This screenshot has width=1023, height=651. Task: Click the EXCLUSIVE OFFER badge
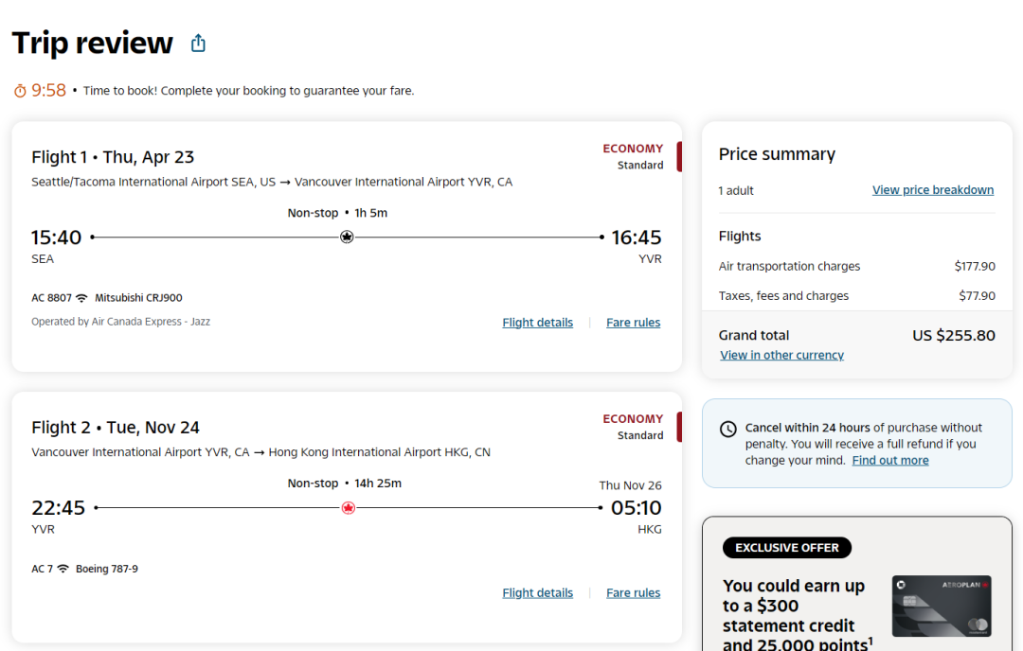[x=786, y=548]
